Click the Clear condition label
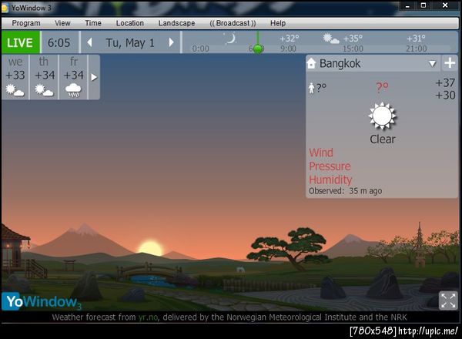Image resolution: width=462 pixels, height=339 pixels. (x=383, y=139)
